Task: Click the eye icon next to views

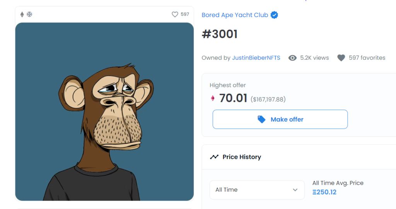Action: [293, 58]
